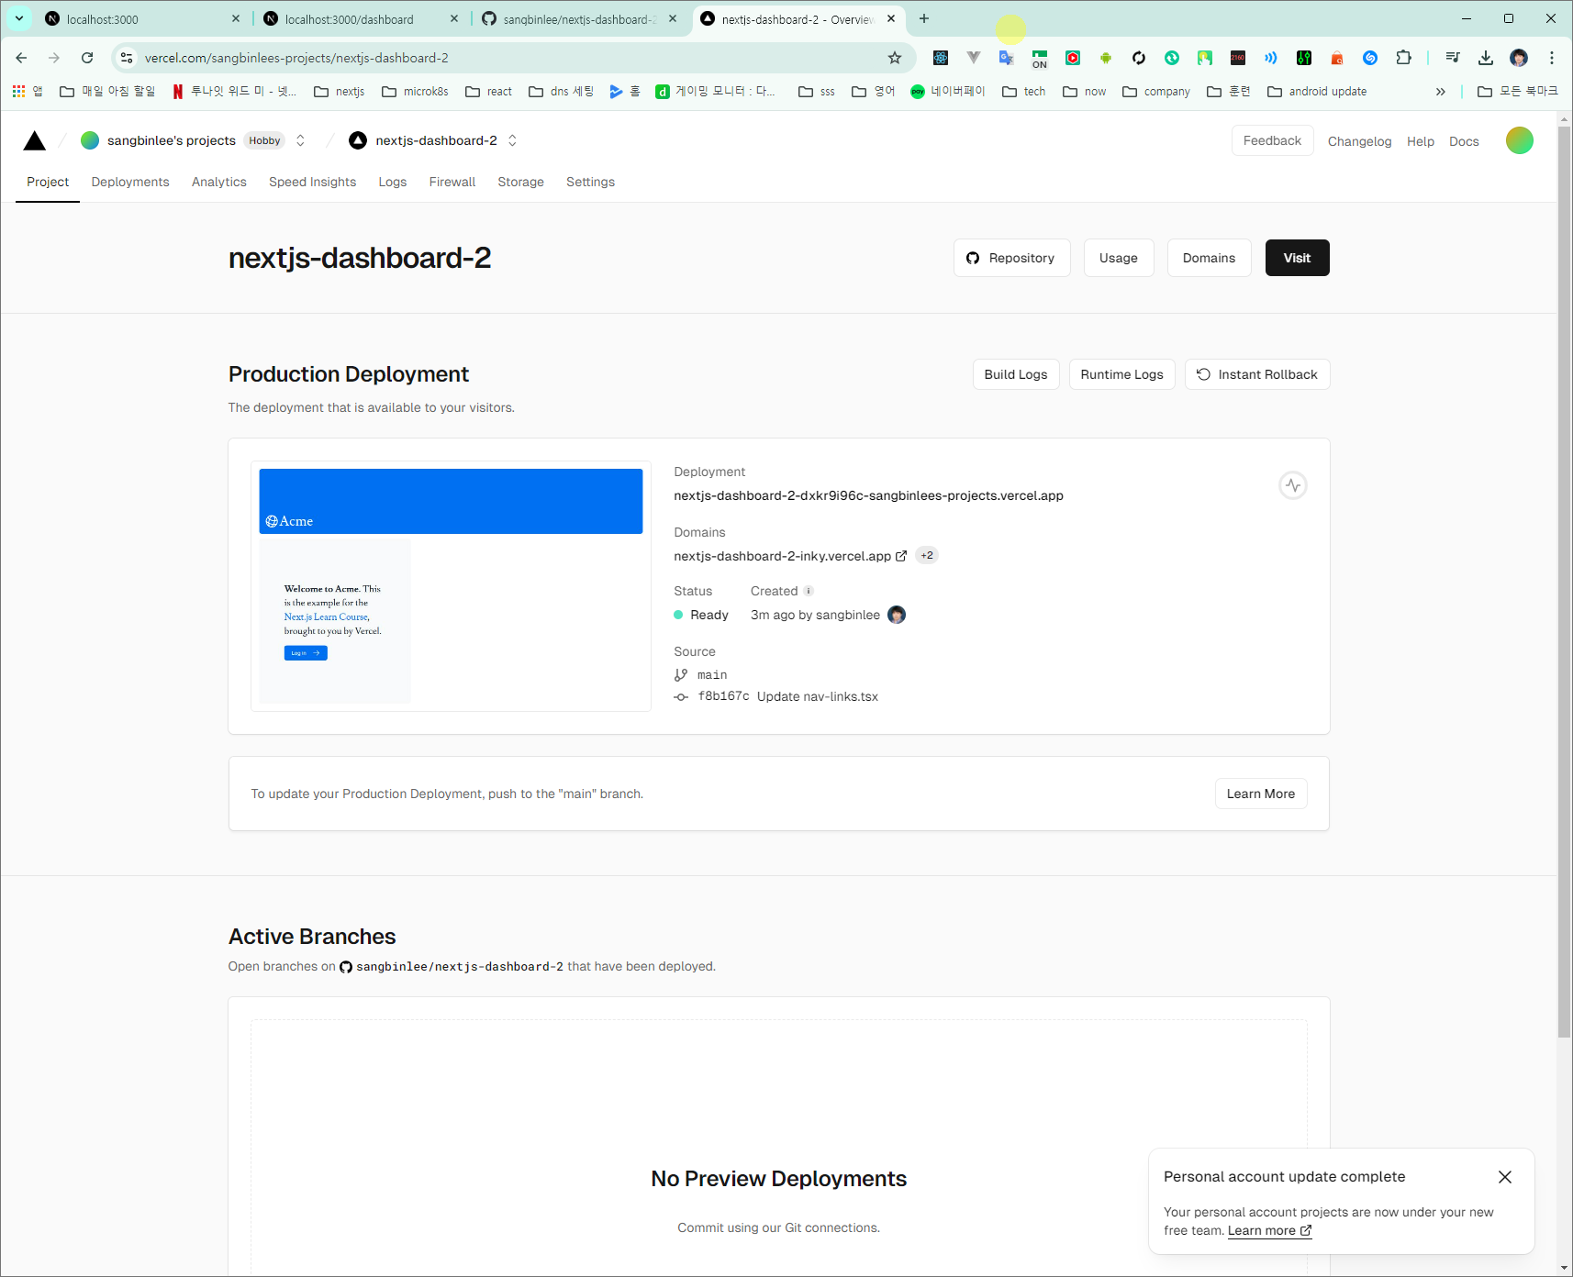Click the React Developer Tools extension icon
Screen dimensions: 1573x1277
(941, 58)
